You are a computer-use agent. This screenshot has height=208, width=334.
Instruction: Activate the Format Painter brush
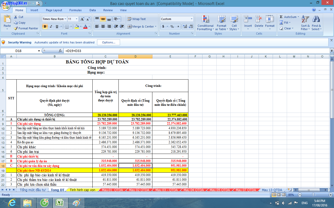click(x=26, y=28)
